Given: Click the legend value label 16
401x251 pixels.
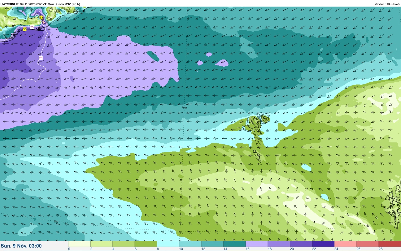Looking at the screenshot, I should pyautogui.click(x=248, y=249).
